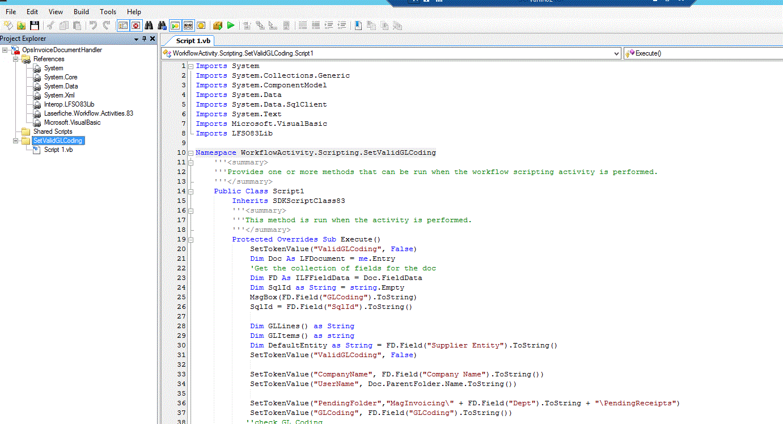Open the File menu

[11, 11]
